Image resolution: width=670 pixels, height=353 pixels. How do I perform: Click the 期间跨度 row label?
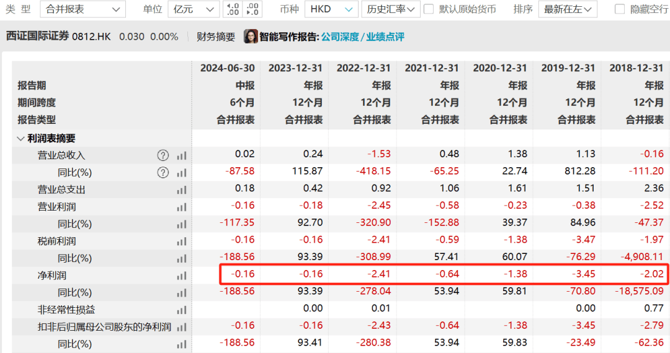click(x=37, y=103)
